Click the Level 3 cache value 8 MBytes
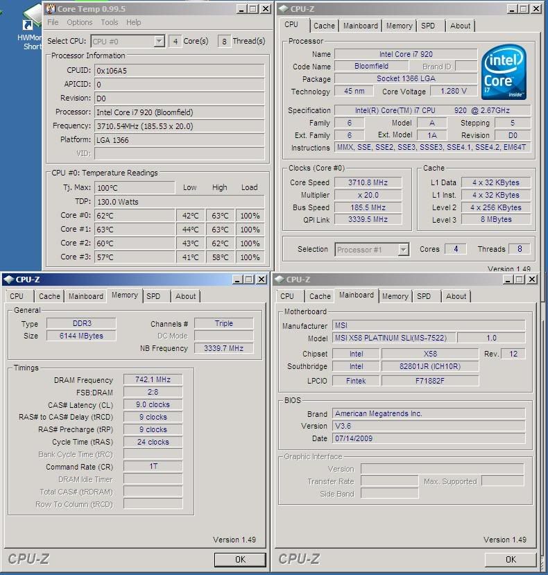This screenshot has width=548, height=575. click(496, 219)
